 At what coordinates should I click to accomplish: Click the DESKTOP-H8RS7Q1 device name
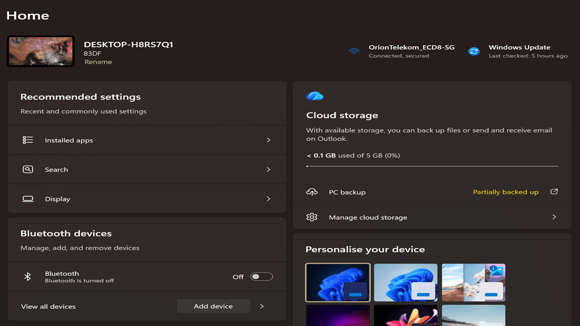click(129, 44)
